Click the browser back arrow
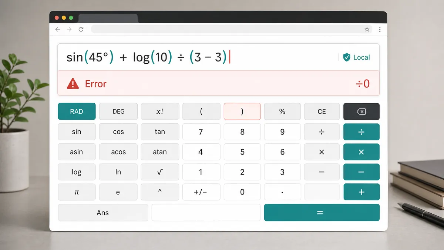The height and width of the screenshot is (250, 444). point(57,29)
